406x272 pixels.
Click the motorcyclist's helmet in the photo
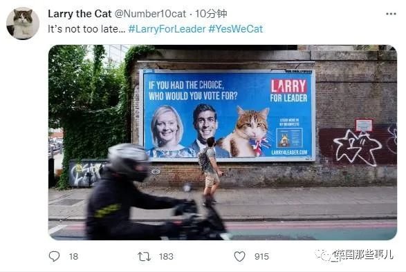click(x=128, y=162)
